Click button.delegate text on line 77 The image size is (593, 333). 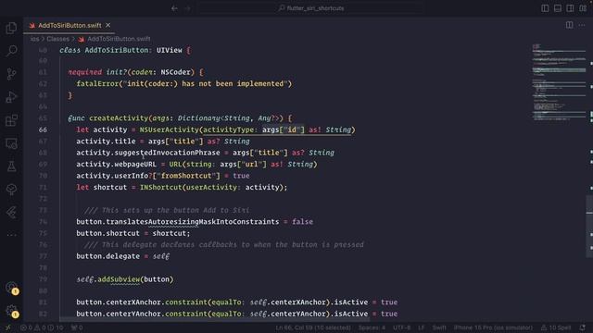pyautogui.click(x=107, y=256)
